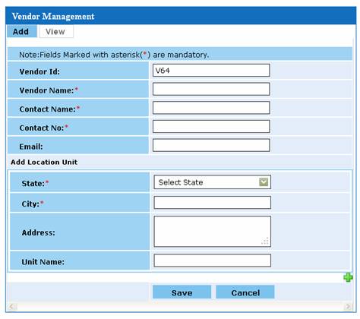Viewport: 360px width, 319px height.
Task: Click the 'Address:' label
Action: 38,232
